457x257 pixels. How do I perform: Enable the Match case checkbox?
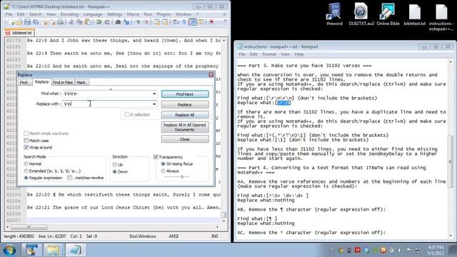26,141
